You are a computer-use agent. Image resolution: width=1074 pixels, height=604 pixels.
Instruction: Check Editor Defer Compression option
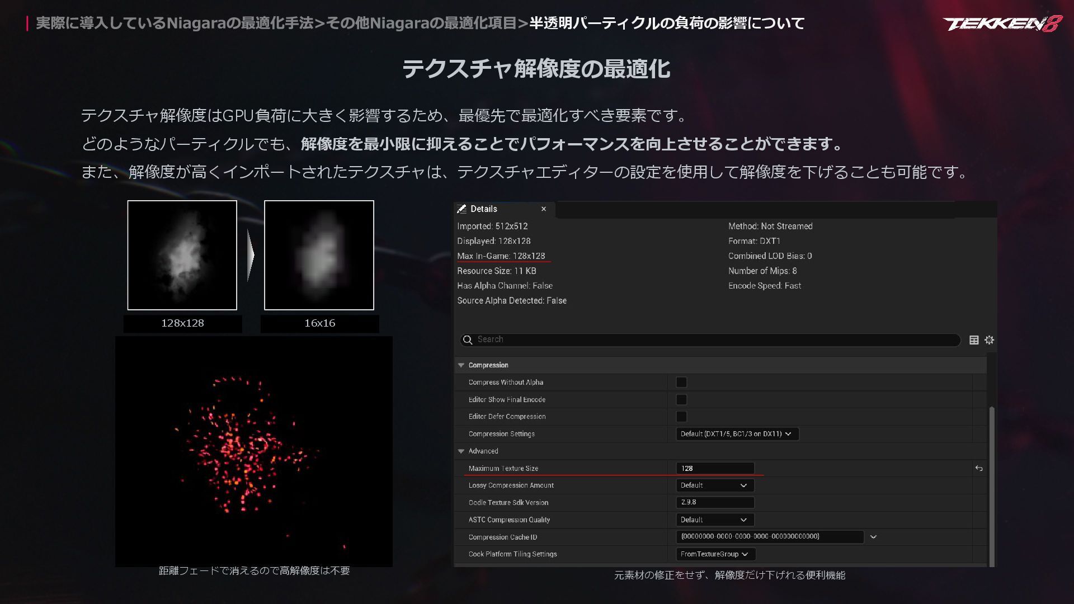[x=681, y=417]
